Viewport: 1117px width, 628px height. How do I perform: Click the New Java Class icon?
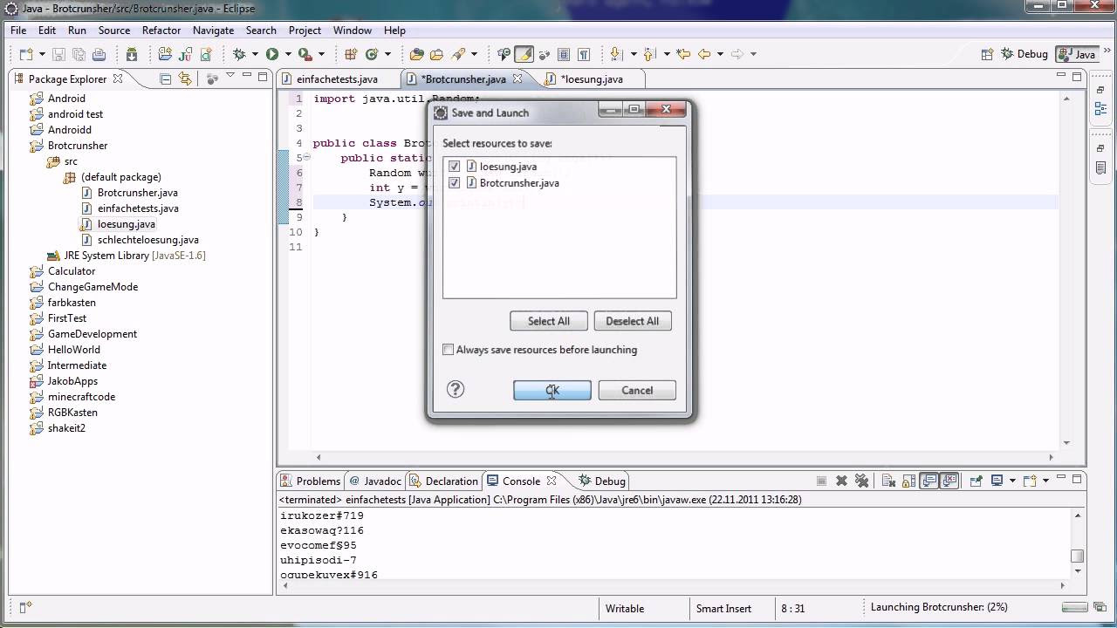pyautogui.click(x=372, y=54)
